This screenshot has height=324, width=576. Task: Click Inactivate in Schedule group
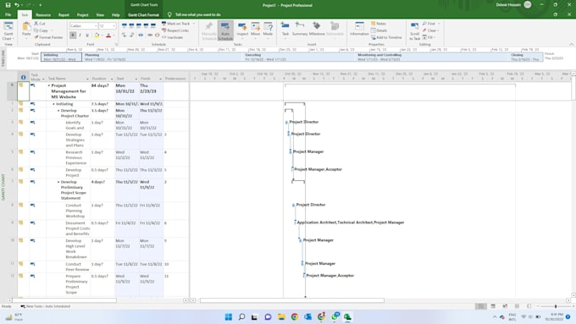[x=172, y=37]
